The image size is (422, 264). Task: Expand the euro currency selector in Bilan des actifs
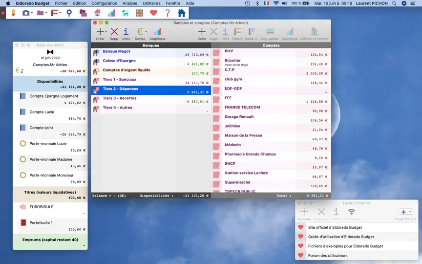coord(22,71)
